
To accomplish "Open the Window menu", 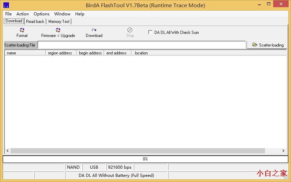I will point(62,14).
